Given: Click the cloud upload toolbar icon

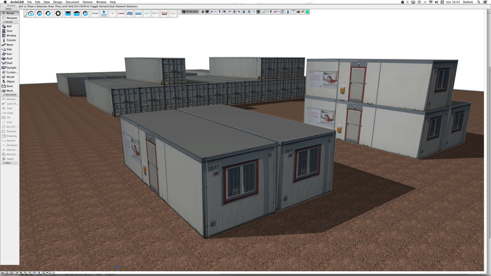Looking at the screenshot, I should tap(31, 13).
